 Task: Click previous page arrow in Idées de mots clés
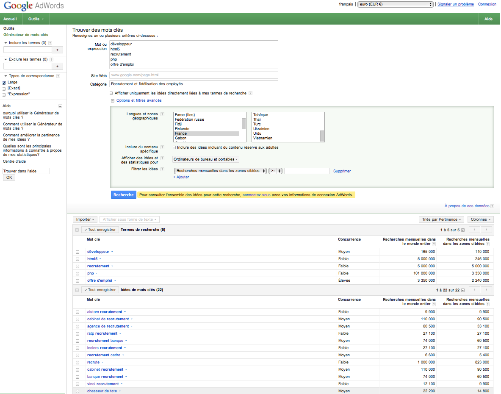point(474,290)
